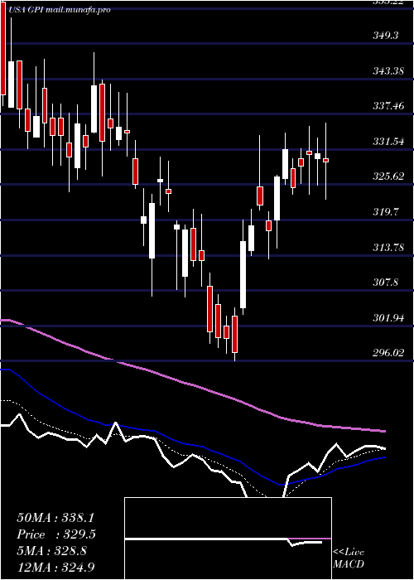Click the 331.54 price axis label
The width and height of the screenshot is (414, 580).
(388, 142)
